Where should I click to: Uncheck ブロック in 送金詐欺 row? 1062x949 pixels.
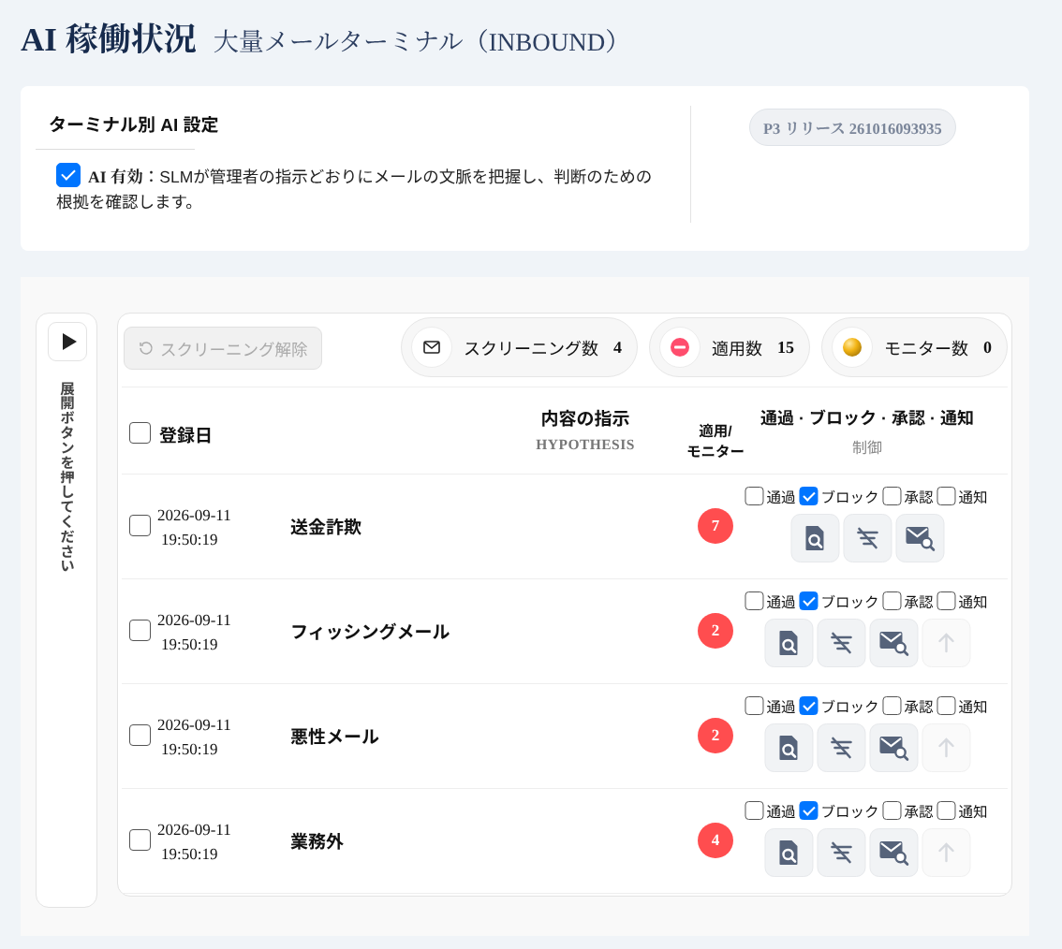pyautogui.click(x=809, y=496)
